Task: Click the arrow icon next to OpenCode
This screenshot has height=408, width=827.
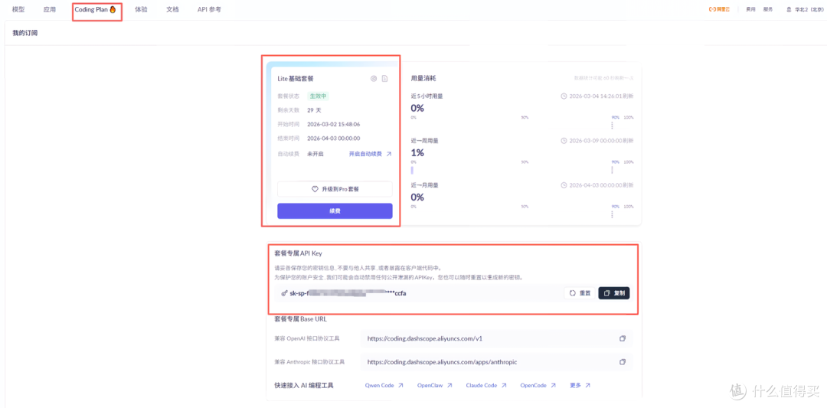Action: click(554, 385)
